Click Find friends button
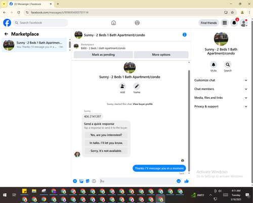253x203 pixels. click(208, 23)
